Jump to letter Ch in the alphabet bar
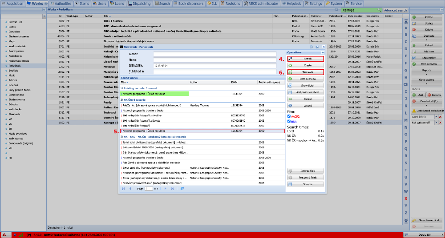445x238 pixels. click(x=406, y=84)
